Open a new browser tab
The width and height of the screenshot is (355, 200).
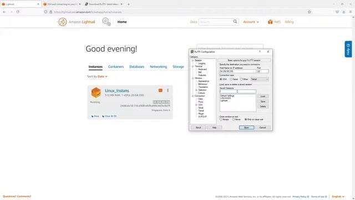click(x=128, y=4)
